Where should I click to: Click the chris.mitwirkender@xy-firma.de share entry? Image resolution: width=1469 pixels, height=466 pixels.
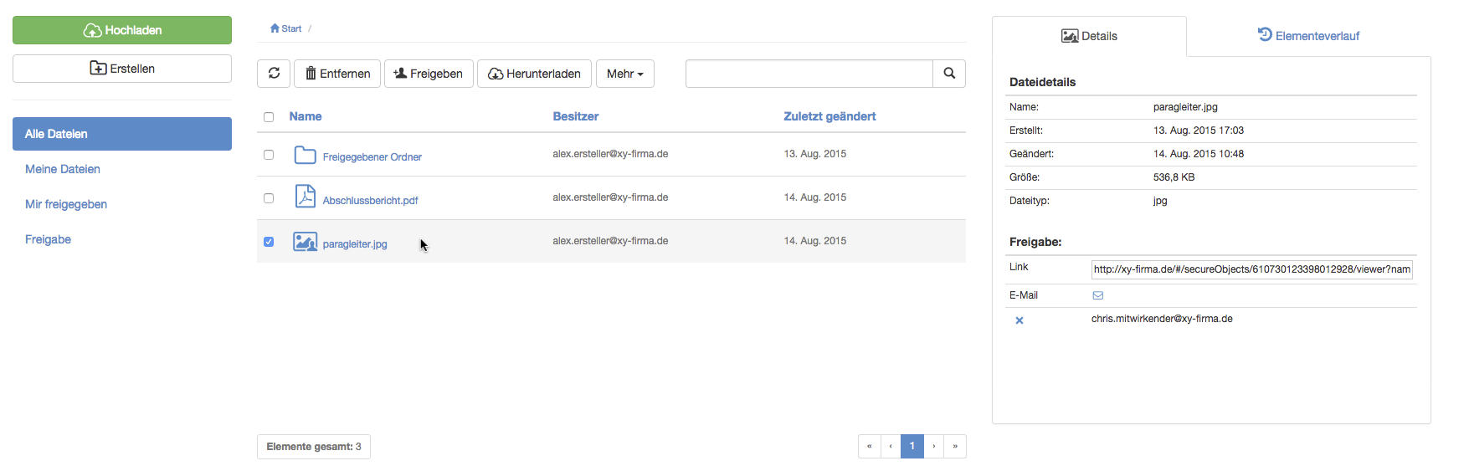[x=1162, y=319]
